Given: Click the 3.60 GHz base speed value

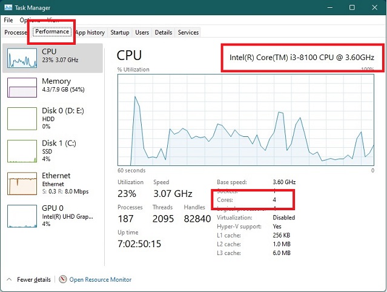Looking at the screenshot, I should pyautogui.click(x=284, y=182).
